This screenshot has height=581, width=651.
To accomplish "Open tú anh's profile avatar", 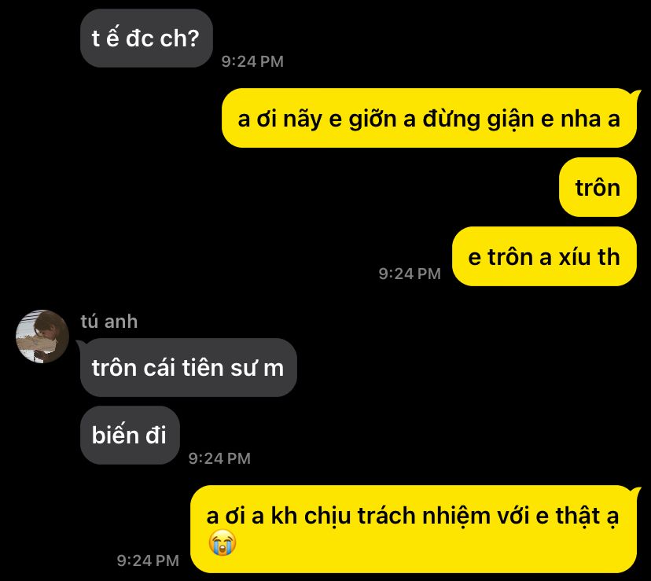I will pos(42,336).
